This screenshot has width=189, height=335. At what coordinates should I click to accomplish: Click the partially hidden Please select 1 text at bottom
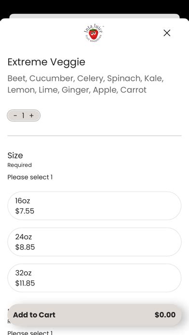point(30,333)
